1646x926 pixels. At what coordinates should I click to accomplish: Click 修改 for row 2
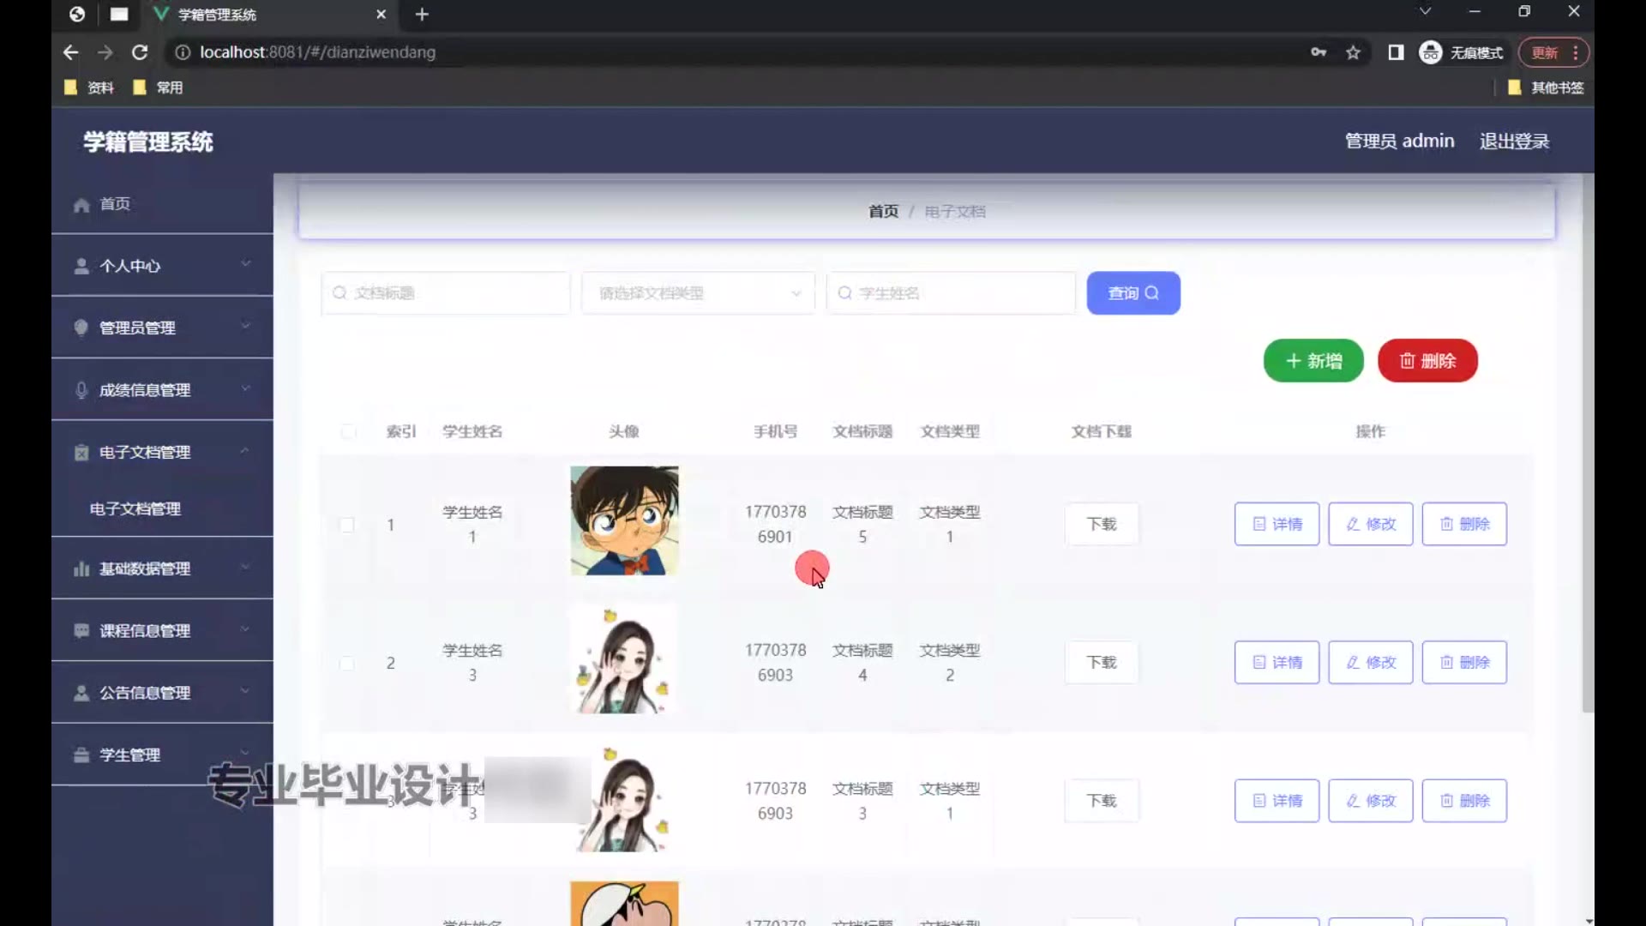coord(1371,663)
